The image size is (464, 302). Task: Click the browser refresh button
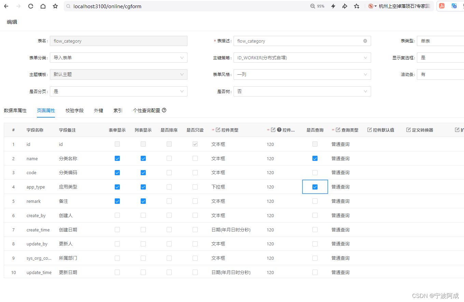click(x=30, y=6)
